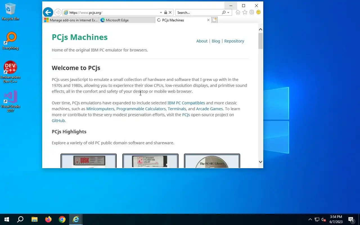Image resolution: width=360 pixels, height=225 pixels.
Task: Open the clock showing 3:54 PM
Action: tap(336, 219)
